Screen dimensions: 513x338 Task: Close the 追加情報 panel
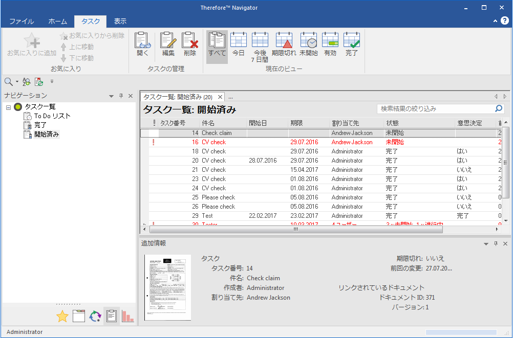click(x=505, y=243)
